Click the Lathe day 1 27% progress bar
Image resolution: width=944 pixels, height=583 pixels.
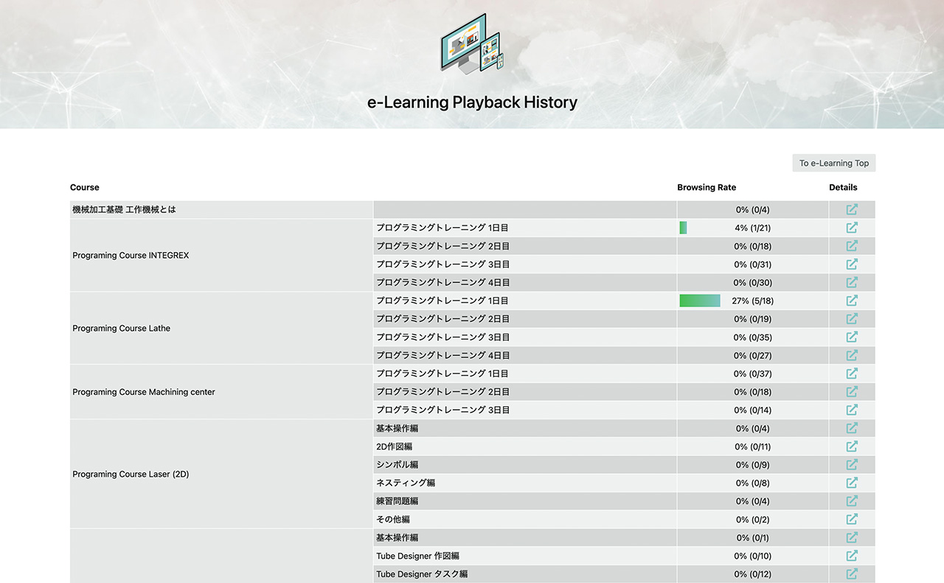coord(699,301)
